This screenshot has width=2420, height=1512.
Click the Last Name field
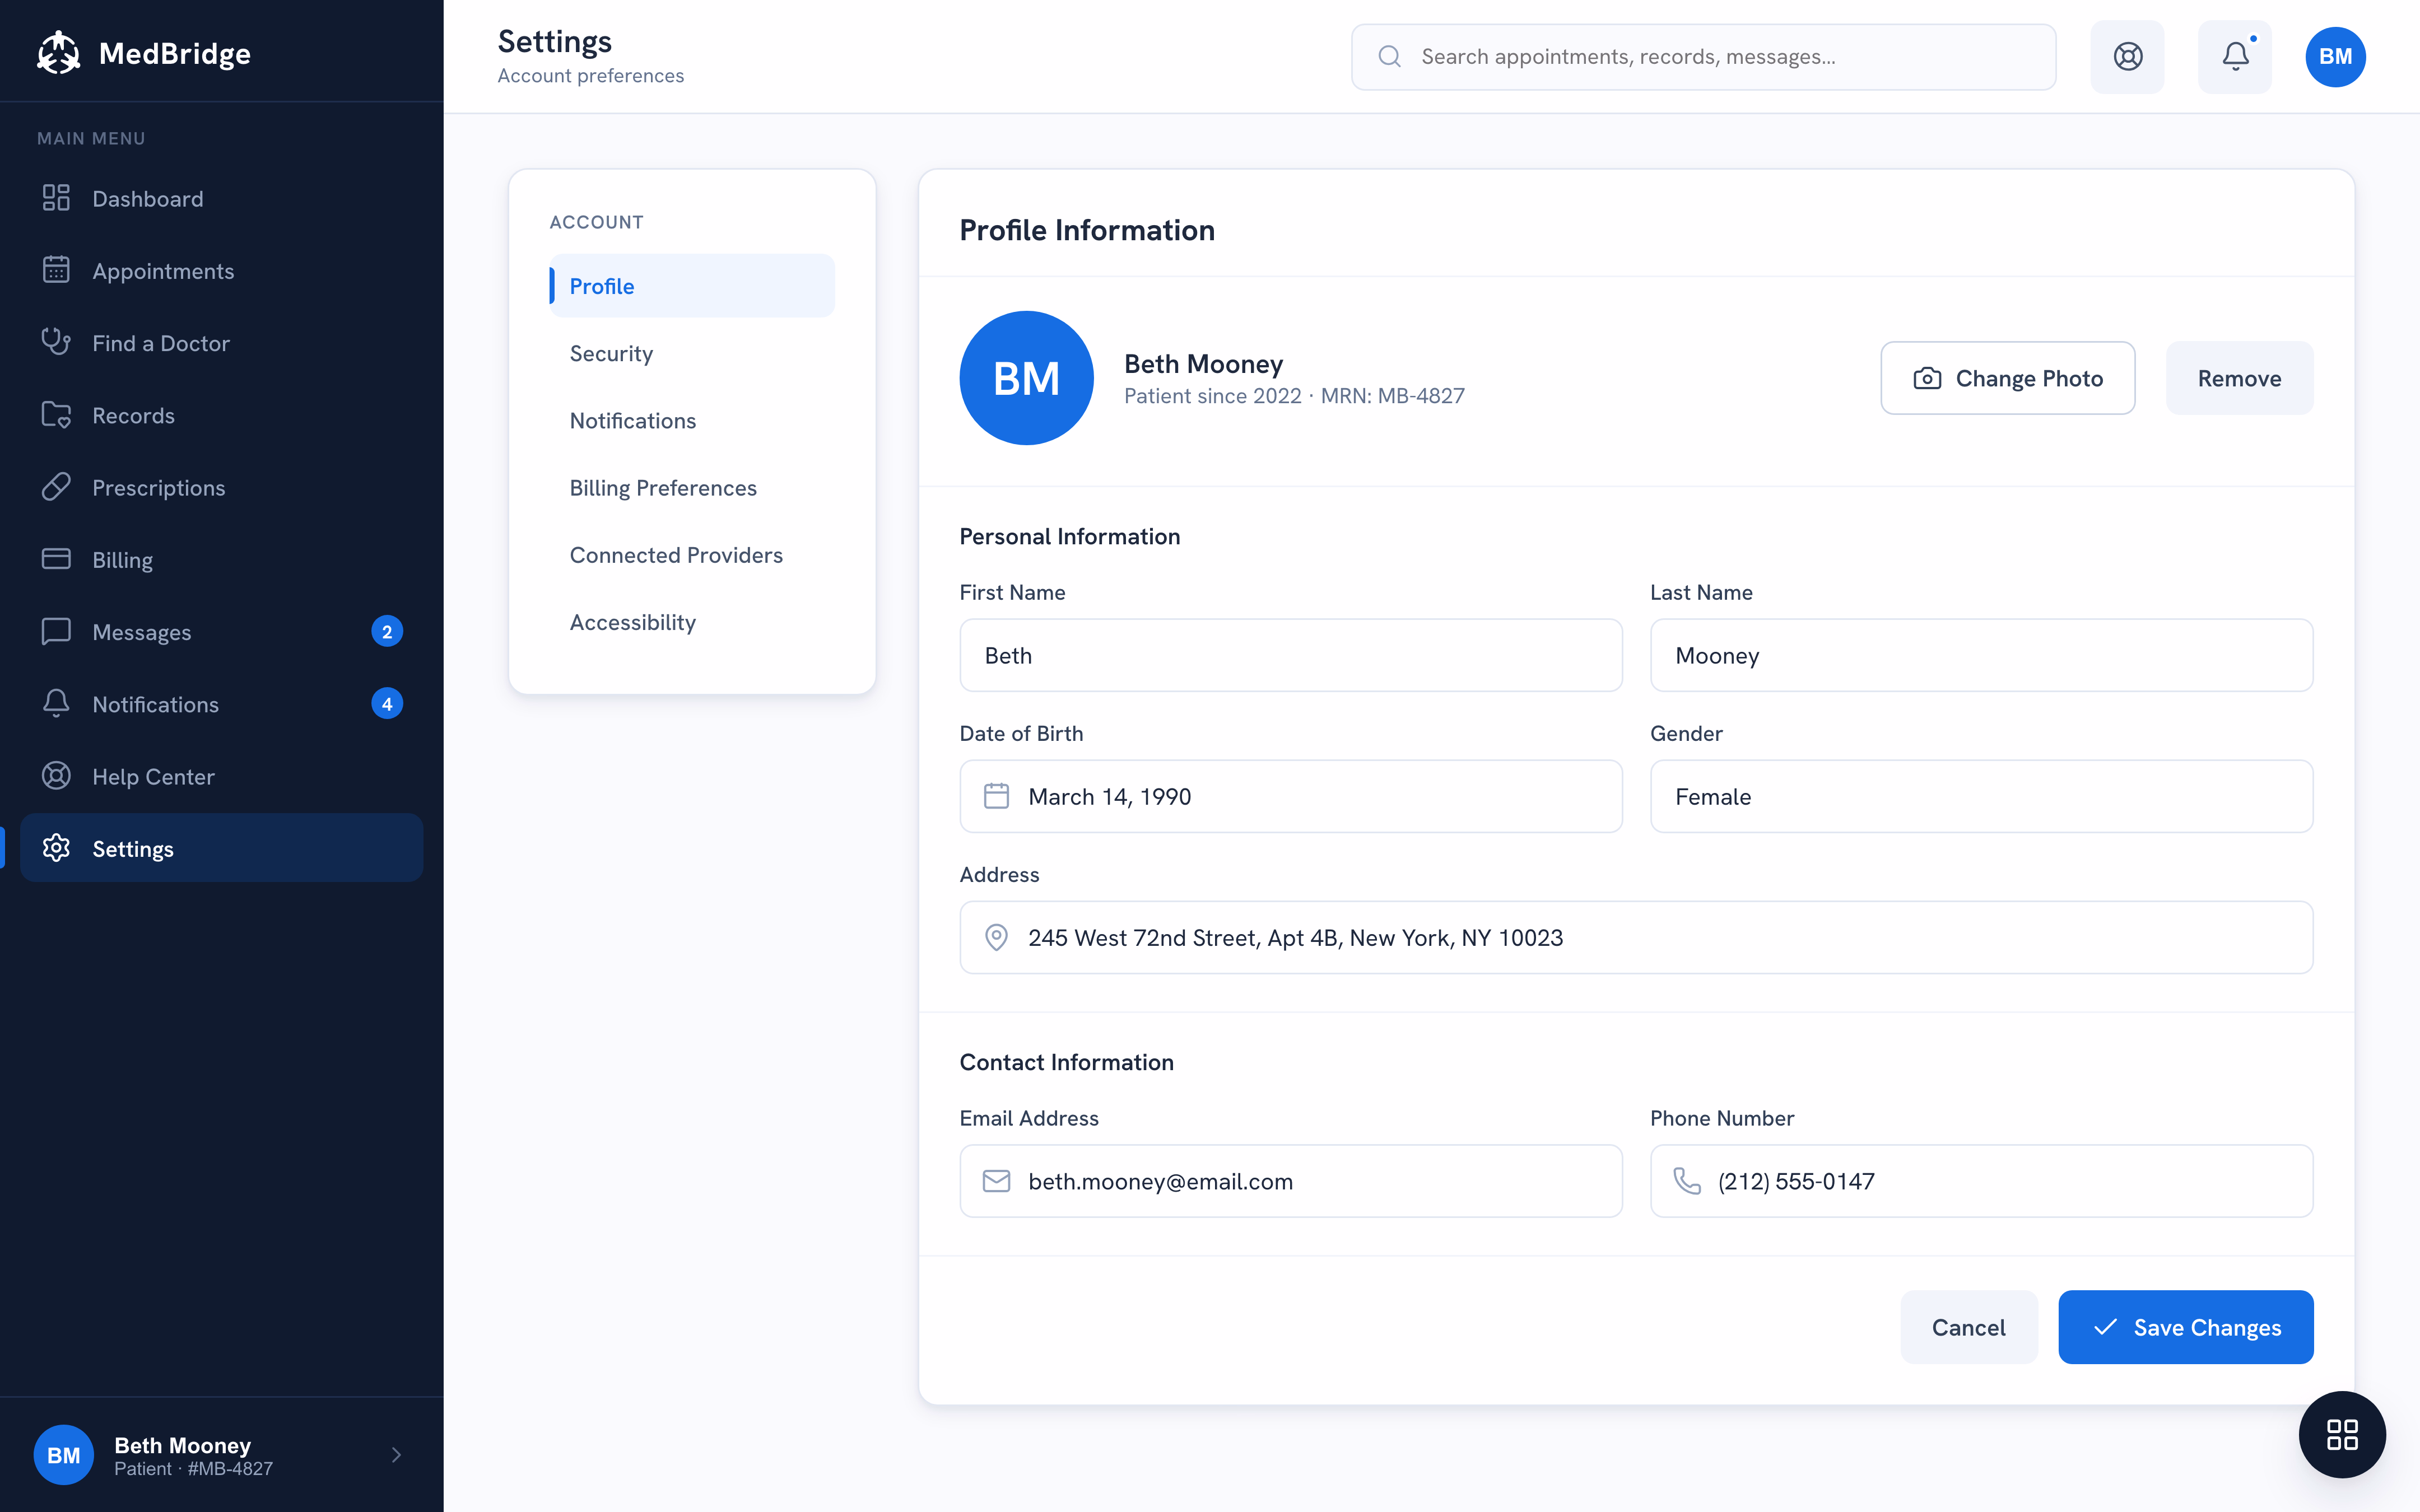coord(1981,655)
